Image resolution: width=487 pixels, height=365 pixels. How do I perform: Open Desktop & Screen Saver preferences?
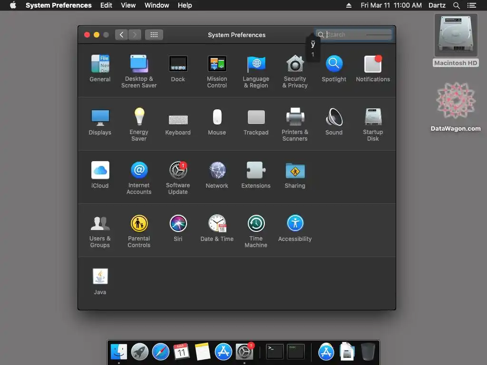tap(139, 71)
